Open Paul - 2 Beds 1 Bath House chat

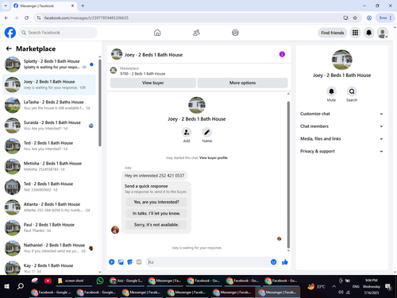49,227
